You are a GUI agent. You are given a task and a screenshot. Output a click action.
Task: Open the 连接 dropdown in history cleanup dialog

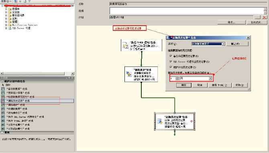[223, 44]
